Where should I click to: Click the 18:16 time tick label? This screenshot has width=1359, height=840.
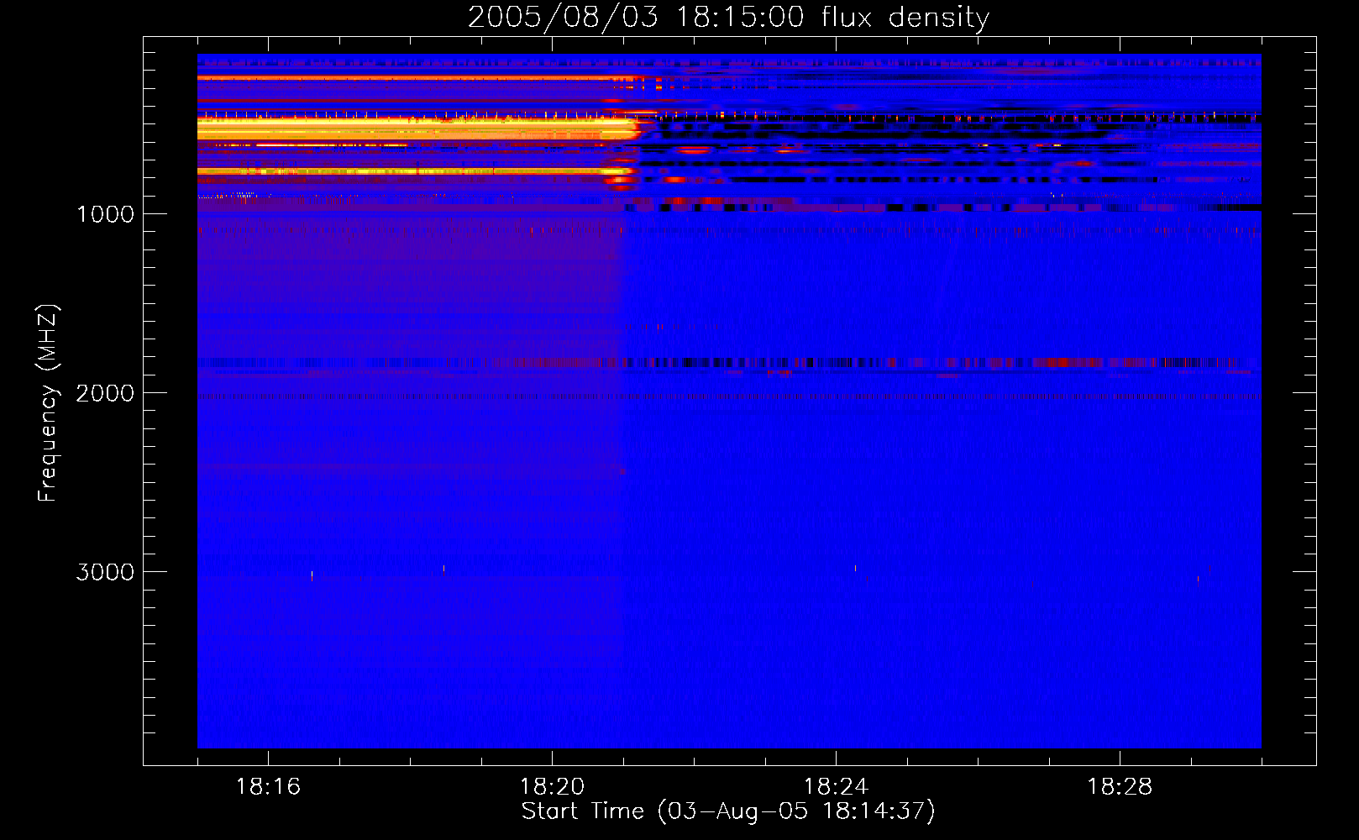click(268, 787)
